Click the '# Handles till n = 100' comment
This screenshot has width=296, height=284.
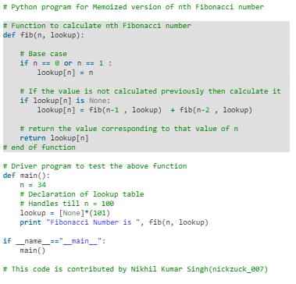coord(67,204)
